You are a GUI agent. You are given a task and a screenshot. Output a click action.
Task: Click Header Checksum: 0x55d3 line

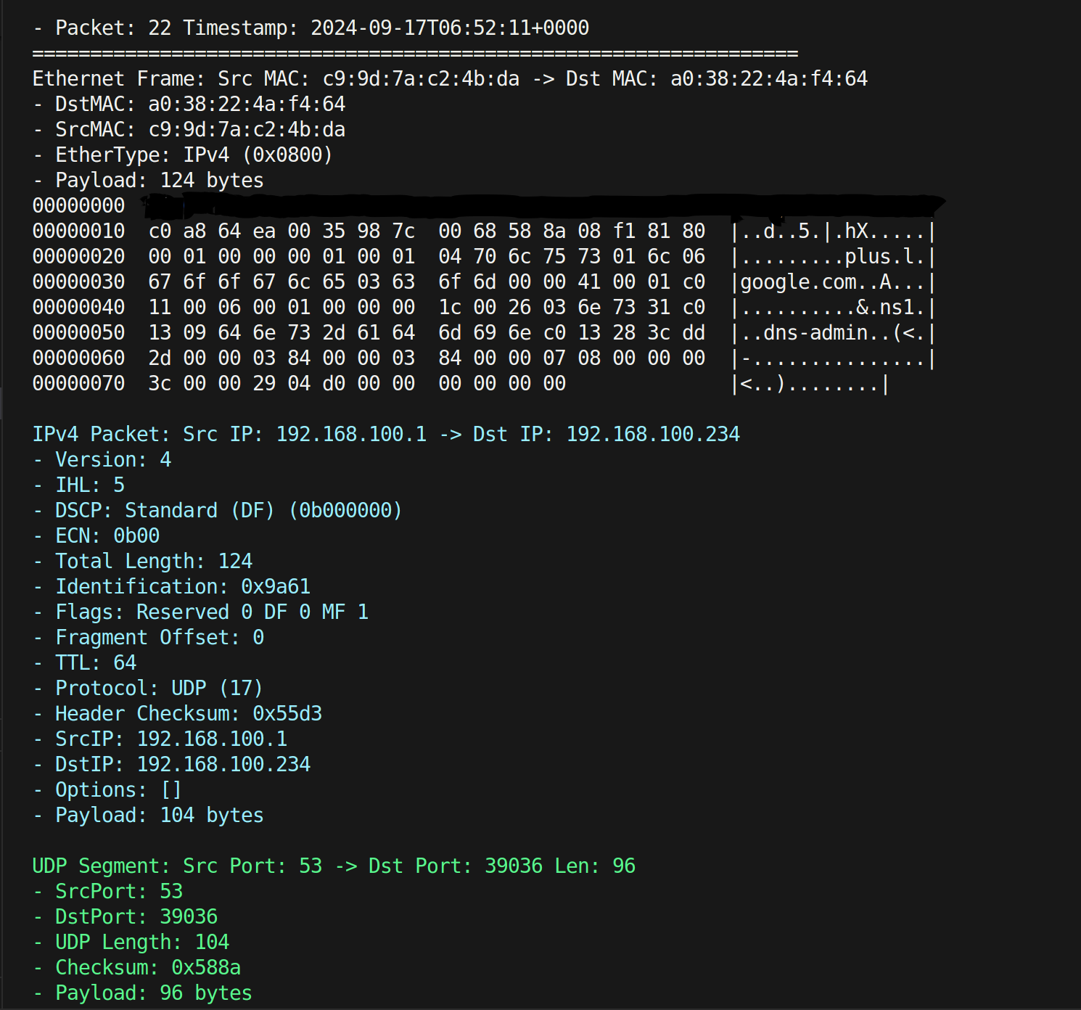pos(178,714)
